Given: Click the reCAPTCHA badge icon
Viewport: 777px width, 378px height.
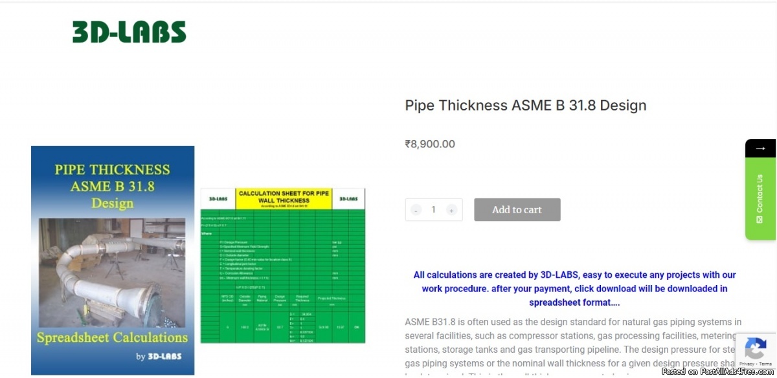Looking at the screenshot, I should click(756, 349).
